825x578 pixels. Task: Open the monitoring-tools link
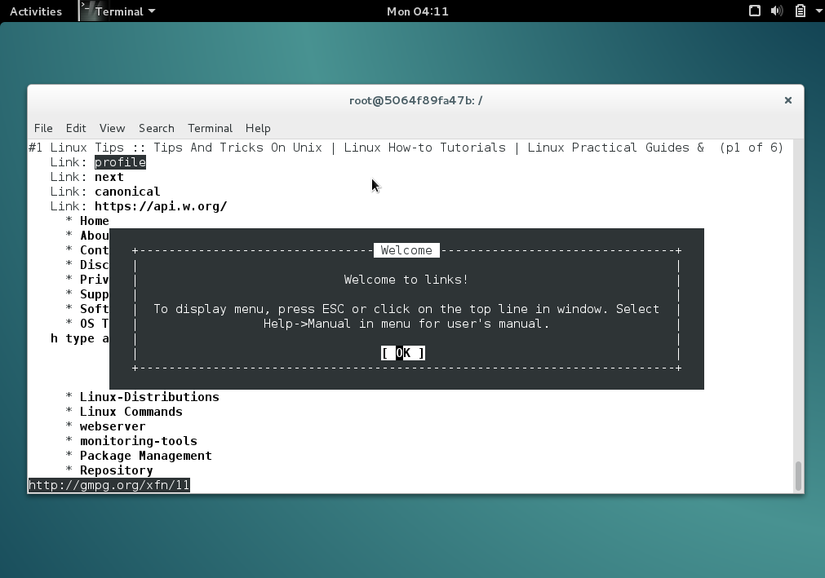tap(139, 440)
